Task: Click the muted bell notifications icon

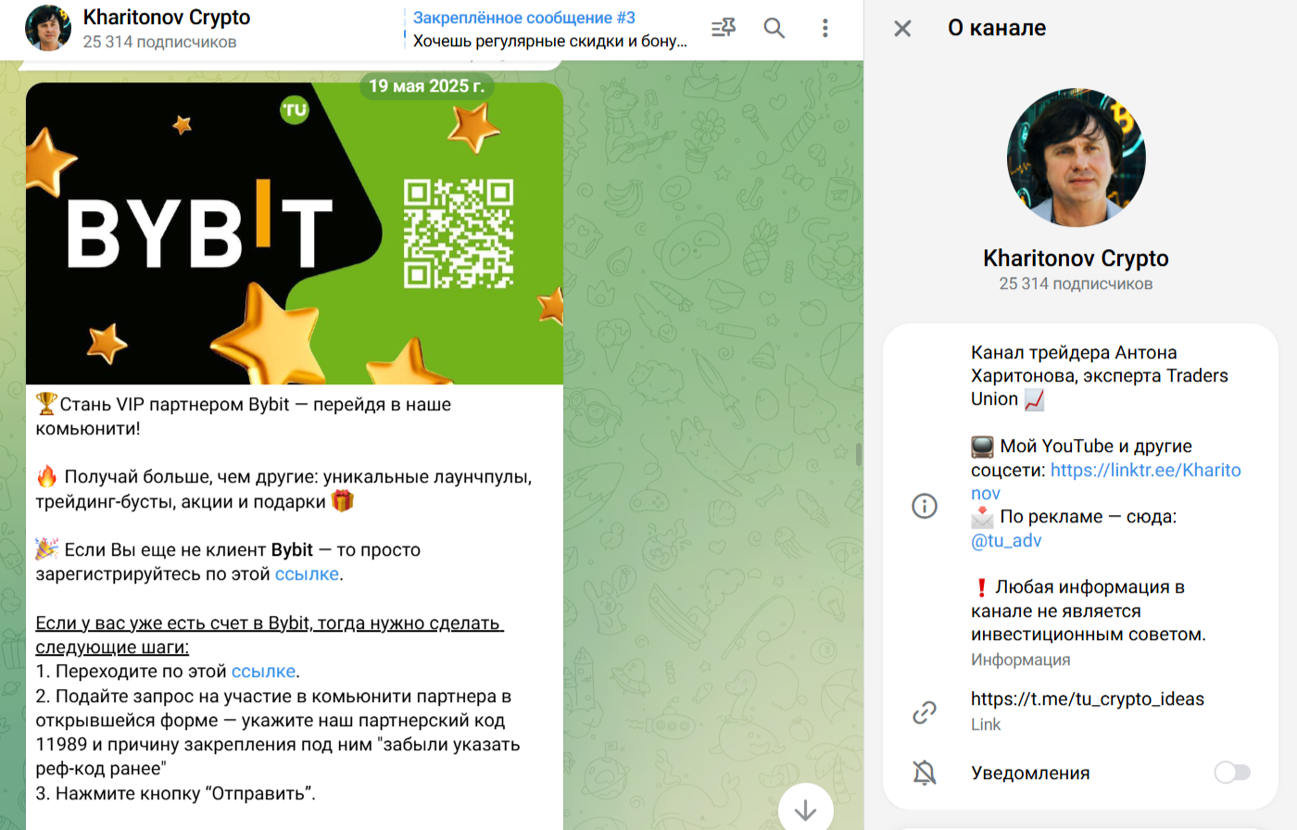Action: pyautogui.click(x=925, y=773)
